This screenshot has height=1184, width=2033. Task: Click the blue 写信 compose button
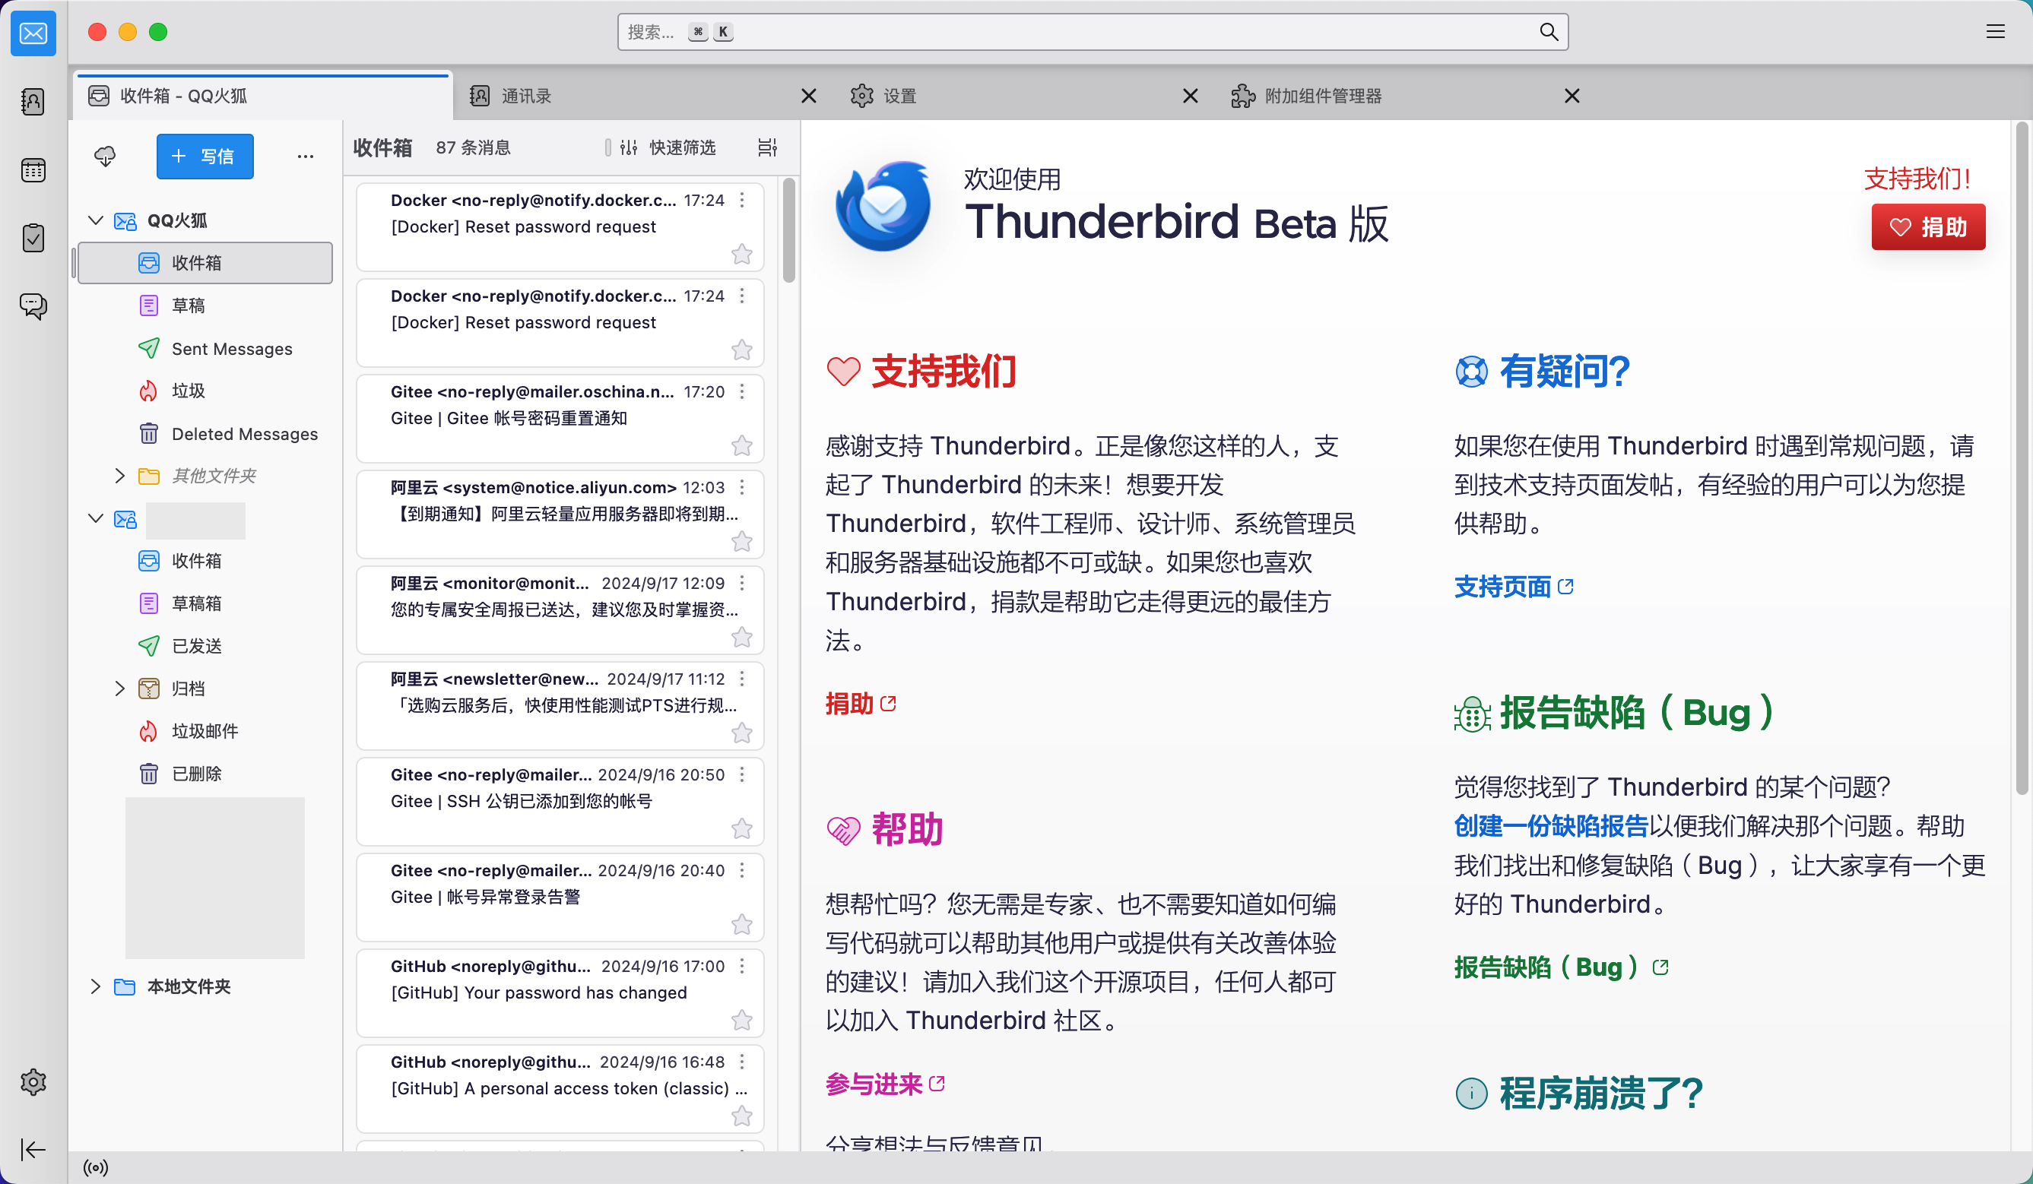coord(205,157)
